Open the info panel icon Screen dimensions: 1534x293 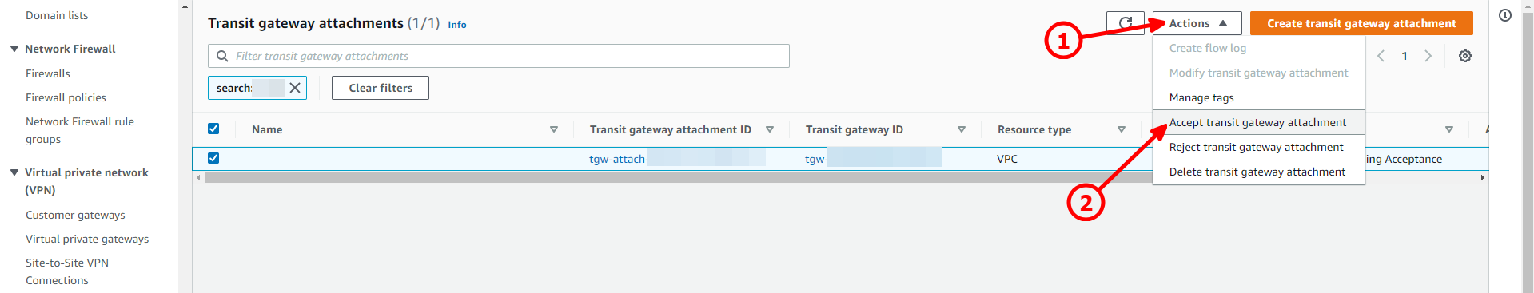click(x=1505, y=15)
